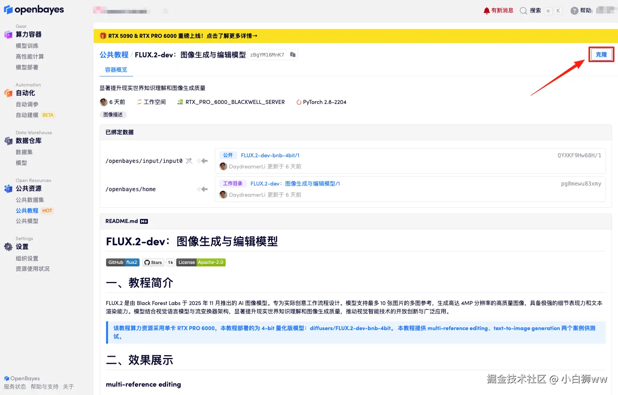
Task: Click the 工作目录 label tag
Action: coord(233,184)
